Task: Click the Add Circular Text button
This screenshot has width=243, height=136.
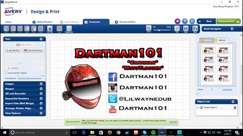Action: tap(33, 50)
